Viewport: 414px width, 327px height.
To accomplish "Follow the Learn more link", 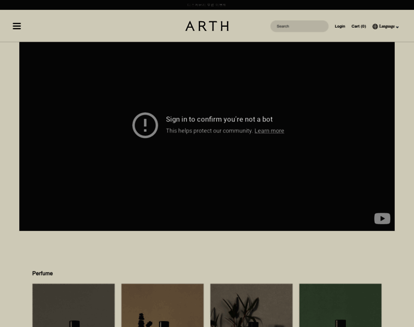I will pyautogui.click(x=269, y=131).
